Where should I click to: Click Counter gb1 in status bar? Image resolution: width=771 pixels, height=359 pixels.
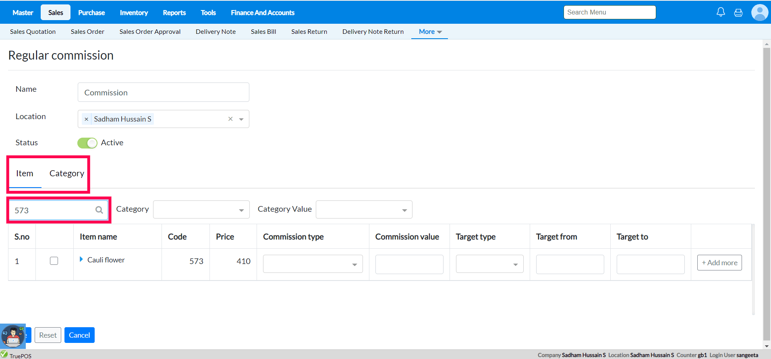[692, 355]
